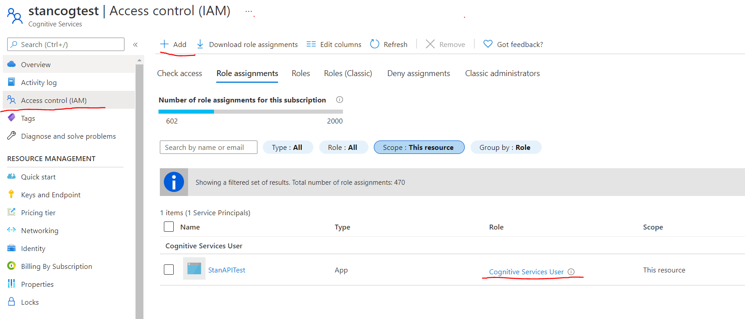Image resolution: width=745 pixels, height=319 pixels.
Task: Open the Roles (Classic) tab
Action: pyautogui.click(x=348, y=73)
